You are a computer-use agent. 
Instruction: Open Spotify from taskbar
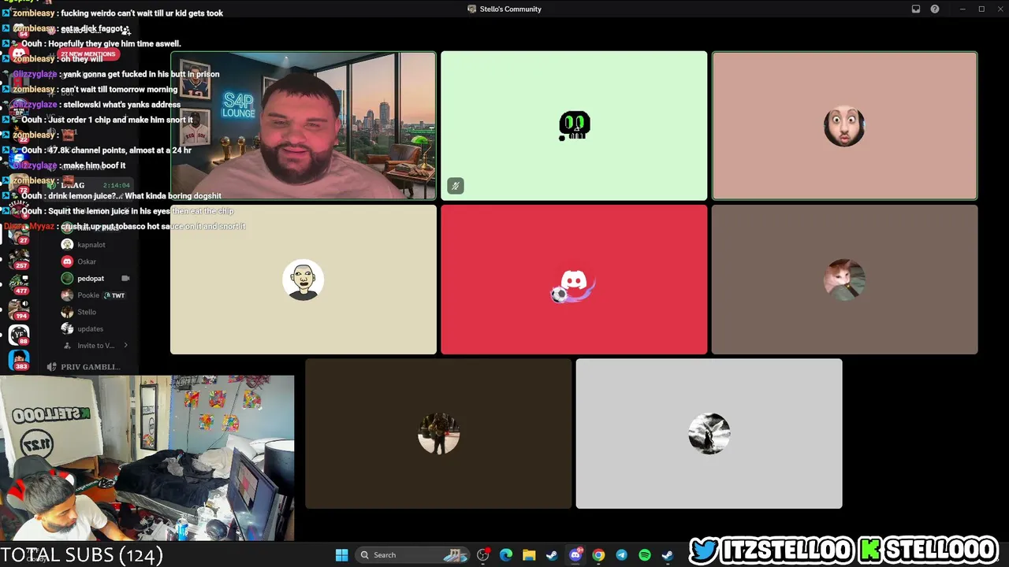644,555
